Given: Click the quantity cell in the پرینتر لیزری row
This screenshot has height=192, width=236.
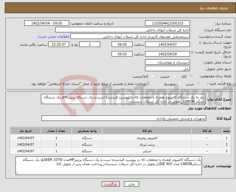Looking at the screenshot, I should (56, 144).
